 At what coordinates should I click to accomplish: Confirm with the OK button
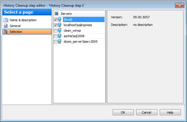123,112
